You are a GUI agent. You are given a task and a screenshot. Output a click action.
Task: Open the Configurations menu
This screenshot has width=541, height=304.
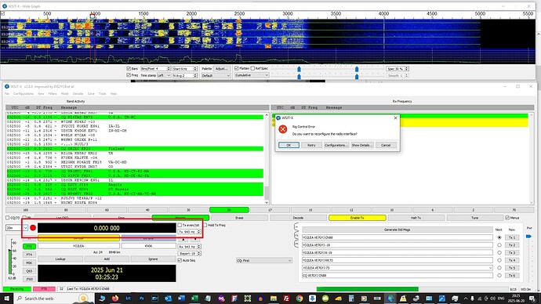[x=24, y=94]
